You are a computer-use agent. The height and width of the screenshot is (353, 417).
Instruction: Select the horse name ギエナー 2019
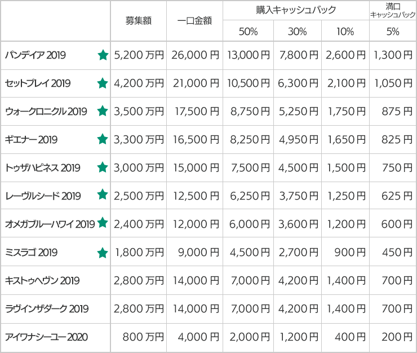click(x=32, y=139)
